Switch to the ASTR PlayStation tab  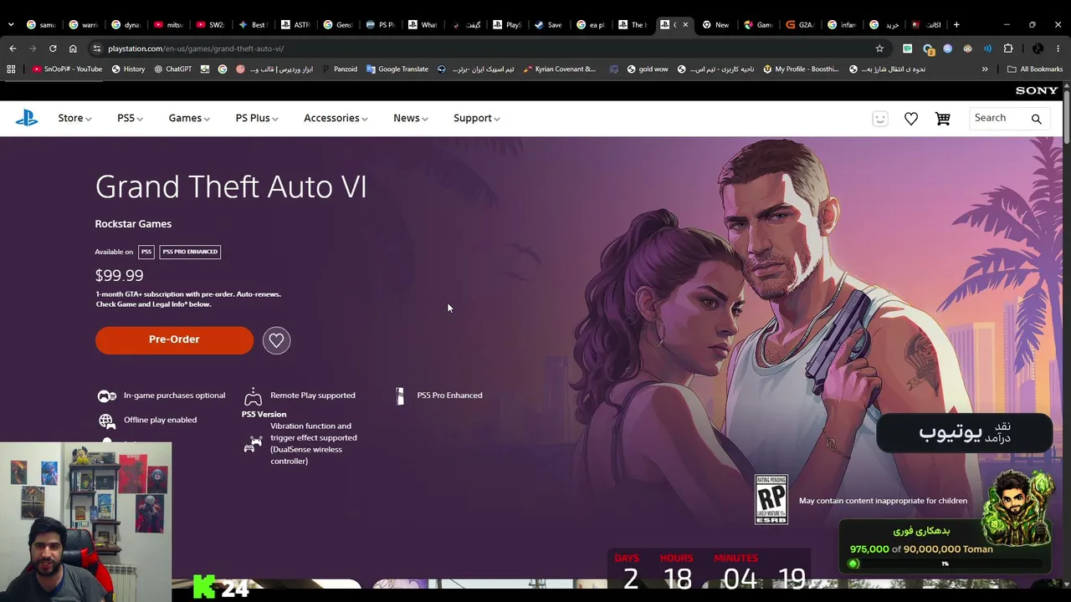click(x=296, y=24)
